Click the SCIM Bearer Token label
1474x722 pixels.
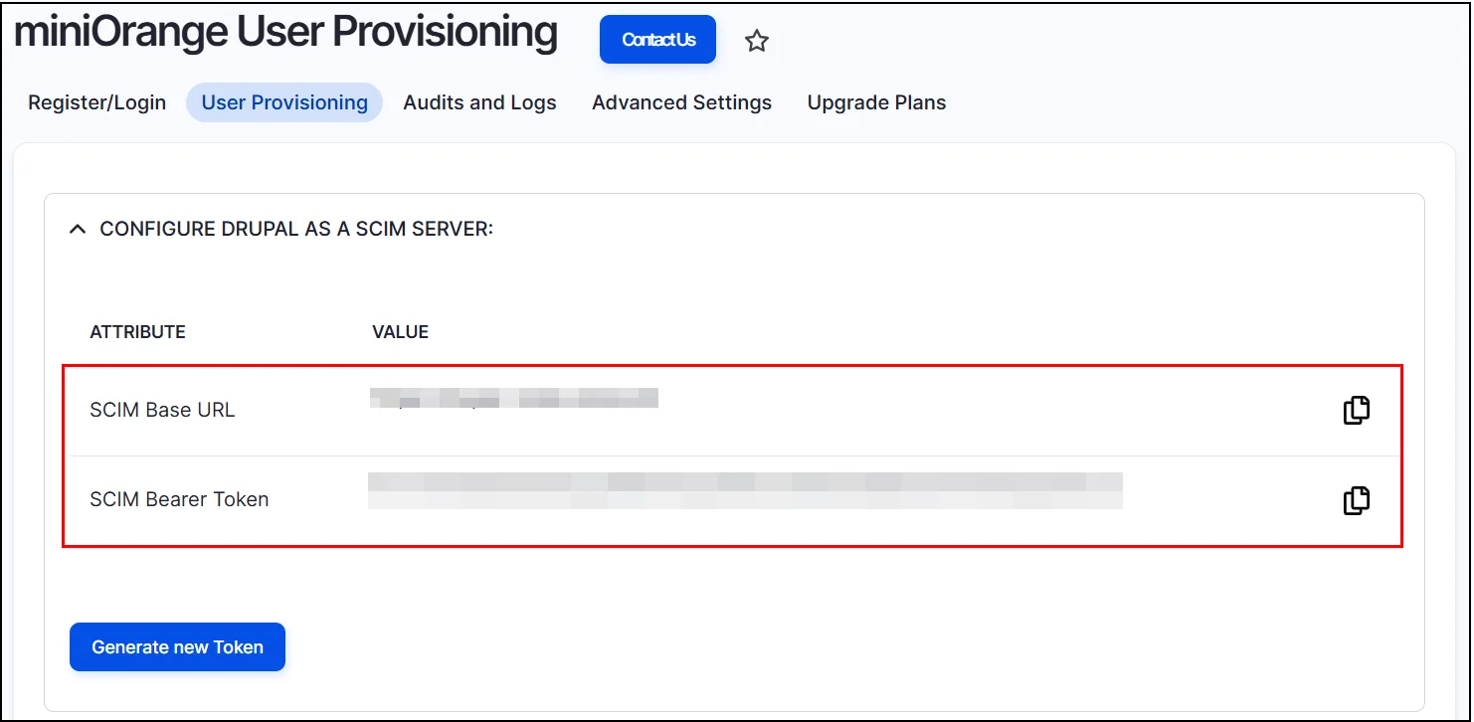179,499
